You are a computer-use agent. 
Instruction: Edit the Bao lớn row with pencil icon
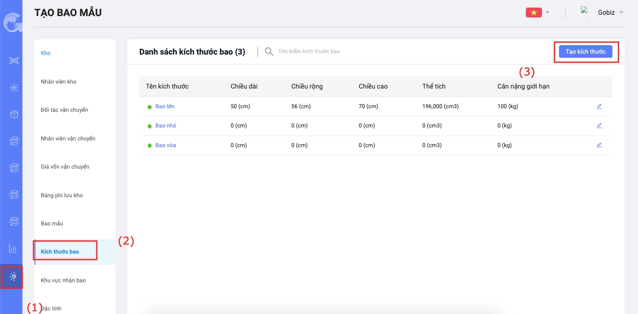point(599,106)
